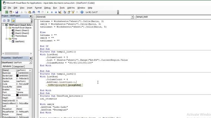211x118 pixels.
Task: Open the File menu
Action: click(9, 8)
